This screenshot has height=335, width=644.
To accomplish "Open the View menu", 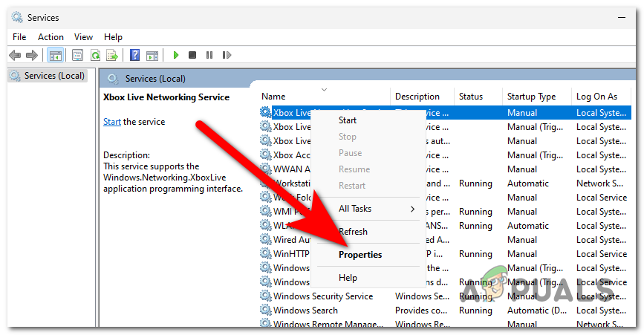I will click(x=83, y=37).
